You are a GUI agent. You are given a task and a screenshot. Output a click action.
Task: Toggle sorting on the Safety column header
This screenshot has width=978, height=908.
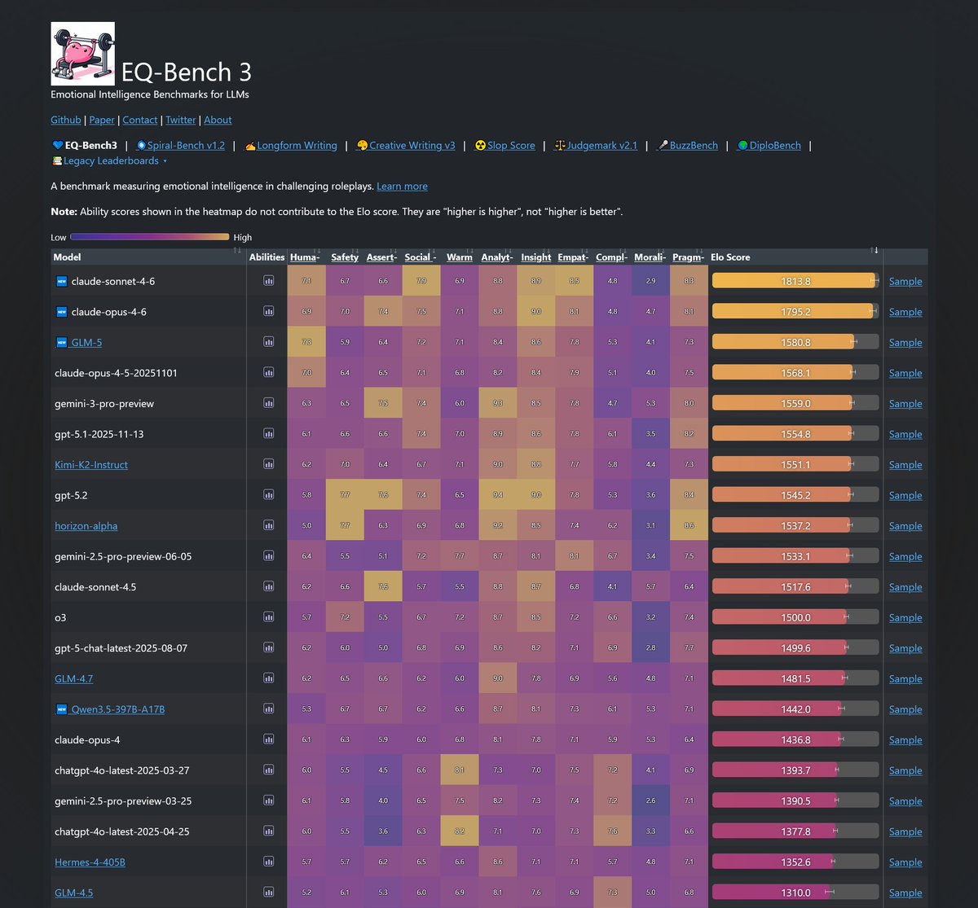point(344,257)
